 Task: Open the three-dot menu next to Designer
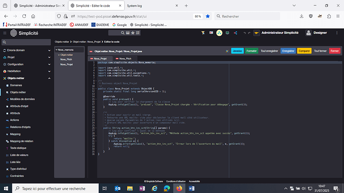[x=337, y=33]
